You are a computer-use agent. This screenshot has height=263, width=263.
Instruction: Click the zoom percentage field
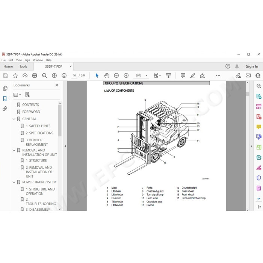tap(138, 76)
